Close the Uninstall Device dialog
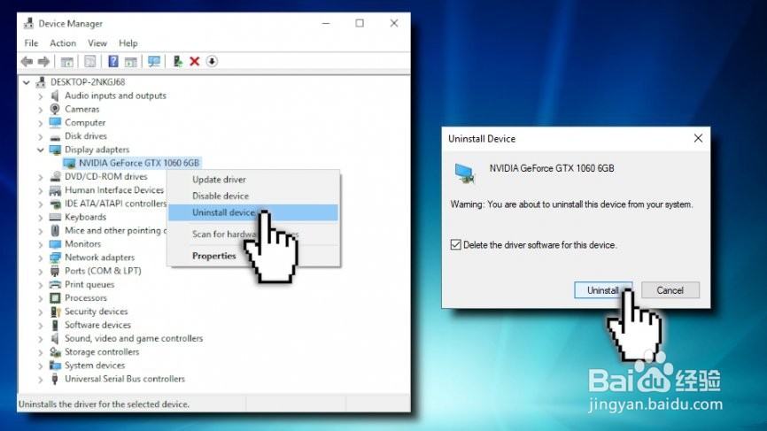 (x=698, y=138)
